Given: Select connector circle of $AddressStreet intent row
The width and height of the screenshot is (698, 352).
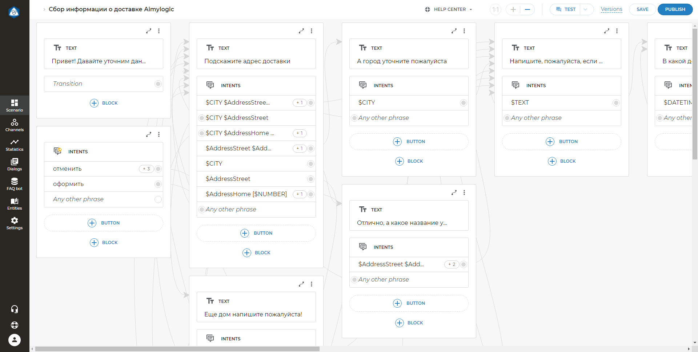Looking at the screenshot, I should coord(311,179).
